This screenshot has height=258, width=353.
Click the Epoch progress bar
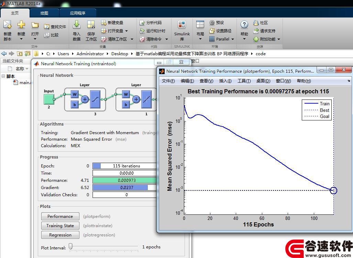tap(124, 166)
